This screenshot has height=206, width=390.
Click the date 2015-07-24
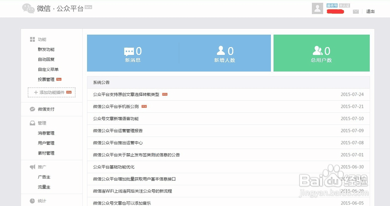352,94
